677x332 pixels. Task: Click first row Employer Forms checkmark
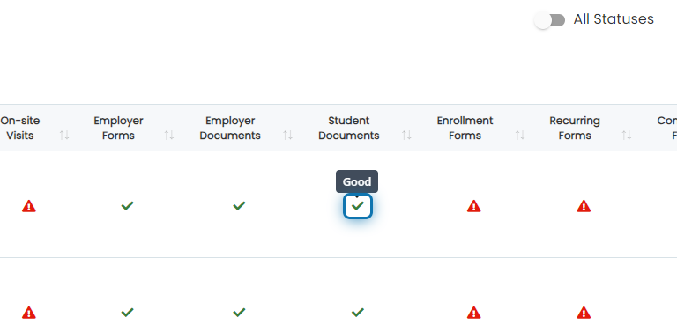pos(127,206)
